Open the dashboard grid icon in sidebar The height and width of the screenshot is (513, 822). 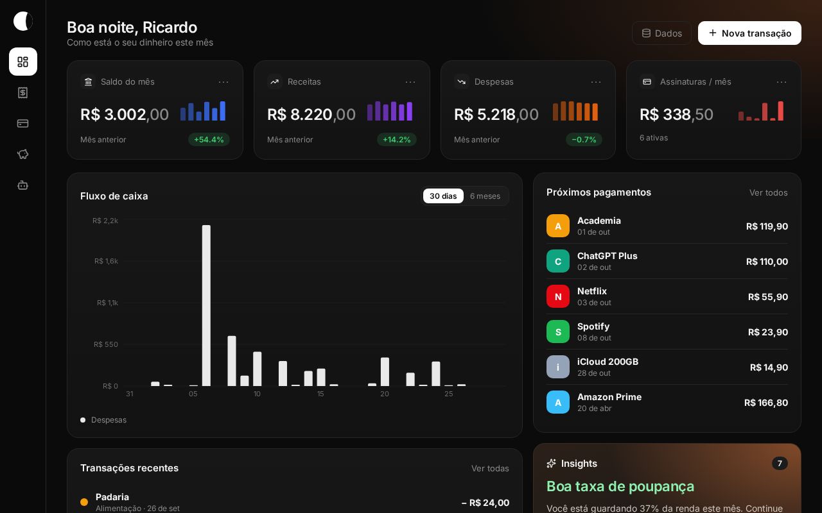23,62
